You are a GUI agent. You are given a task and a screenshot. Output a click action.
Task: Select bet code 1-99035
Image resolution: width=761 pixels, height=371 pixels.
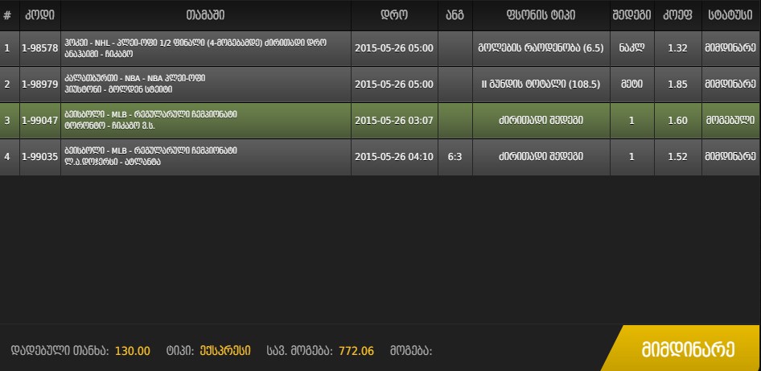coord(39,156)
